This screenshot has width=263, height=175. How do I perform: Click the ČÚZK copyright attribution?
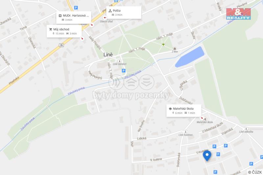[x=255, y=172]
